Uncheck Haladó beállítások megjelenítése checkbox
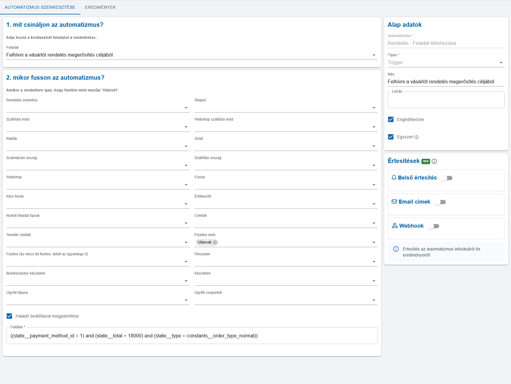The image size is (511, 384). (x=9, y=316)
